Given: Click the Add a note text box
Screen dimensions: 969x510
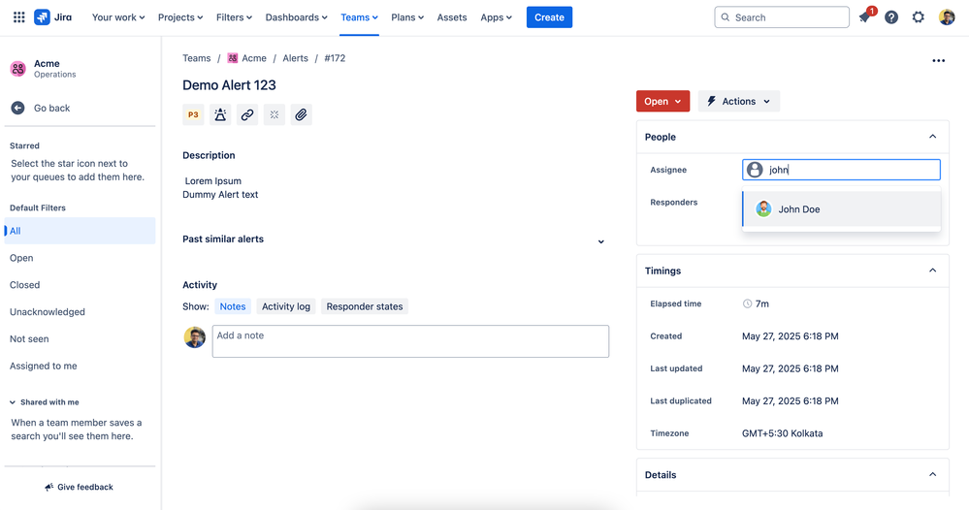Looking at the screenshot, I should tap(410, 341).
